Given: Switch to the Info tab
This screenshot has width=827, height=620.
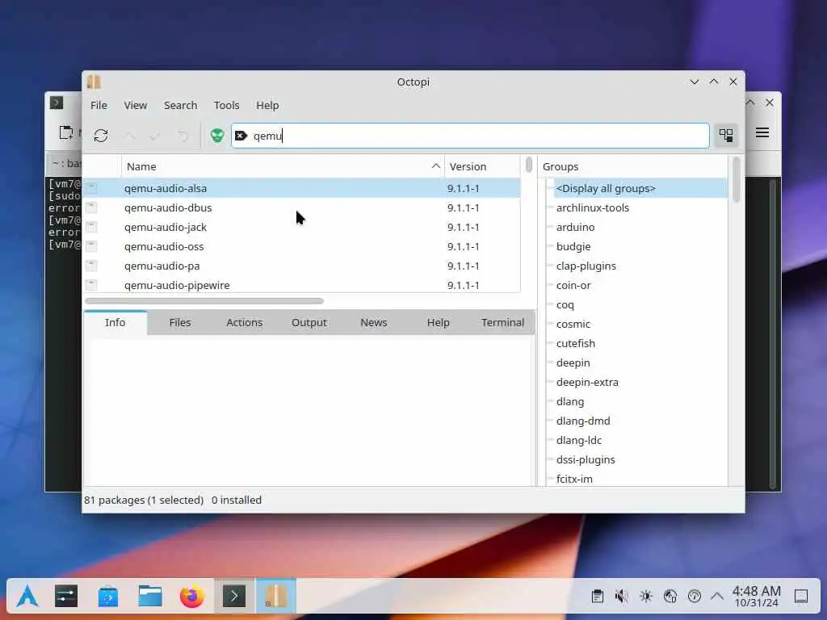Looking at the screenshot, I should pyautogui.click(x=115, y=323).
